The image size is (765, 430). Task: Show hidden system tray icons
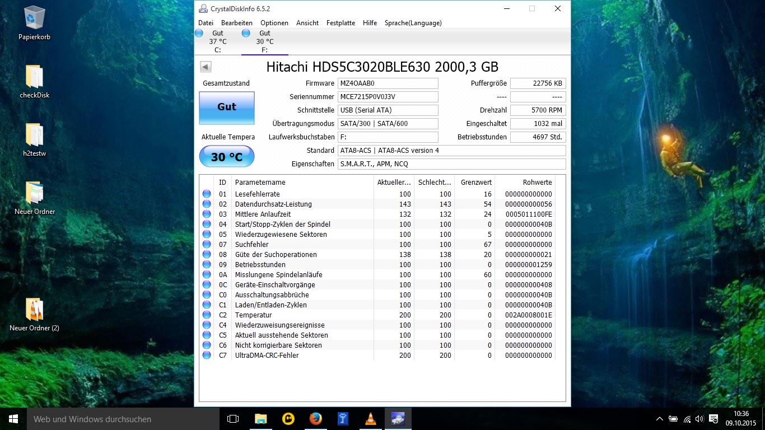coord(660,419)
